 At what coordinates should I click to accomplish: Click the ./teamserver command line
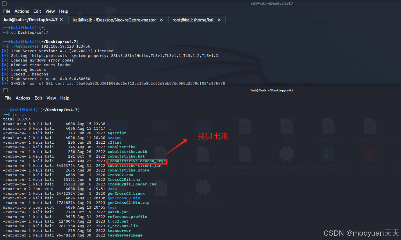[51, 46]
